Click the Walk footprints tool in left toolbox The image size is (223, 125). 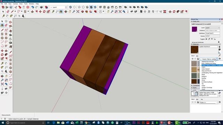click(2, 93)
